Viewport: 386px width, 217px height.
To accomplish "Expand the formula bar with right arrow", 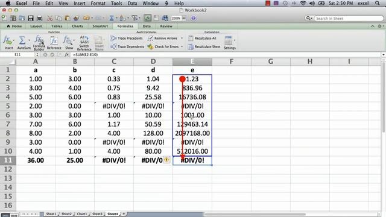I will coord(384,55).
